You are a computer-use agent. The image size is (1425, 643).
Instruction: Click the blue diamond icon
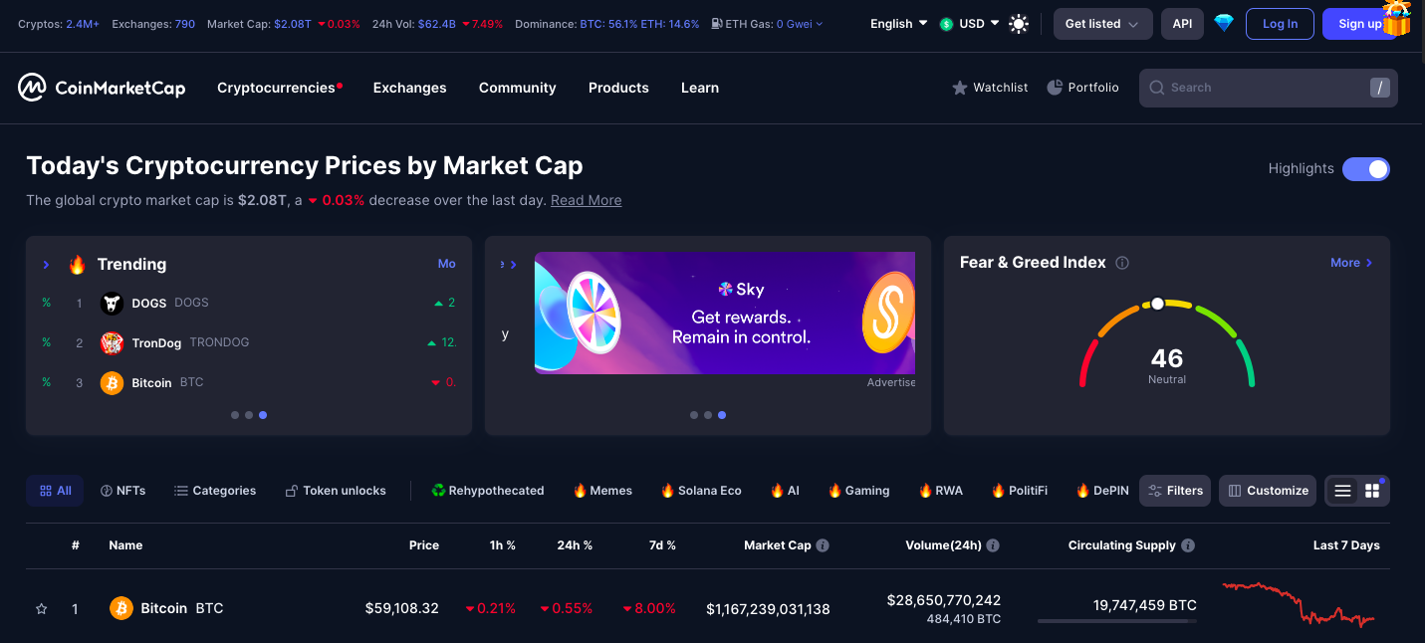coord(1224,24)
